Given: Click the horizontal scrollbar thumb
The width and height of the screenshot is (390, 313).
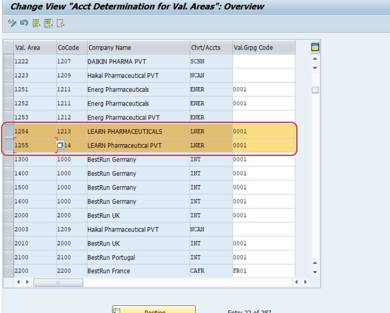Looking at the screenshot, I should tap(58, 282).
